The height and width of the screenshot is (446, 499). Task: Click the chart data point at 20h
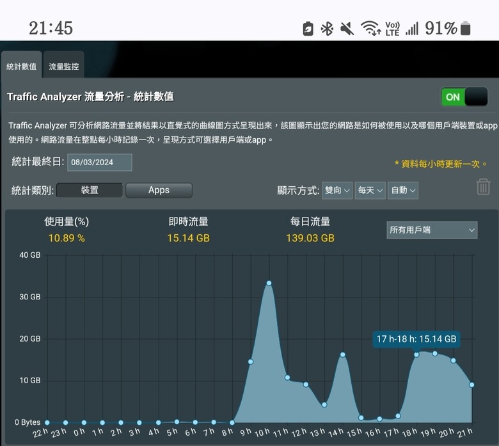453,360
